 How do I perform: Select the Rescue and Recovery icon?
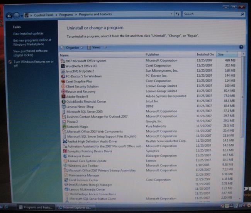pos(63,91)
